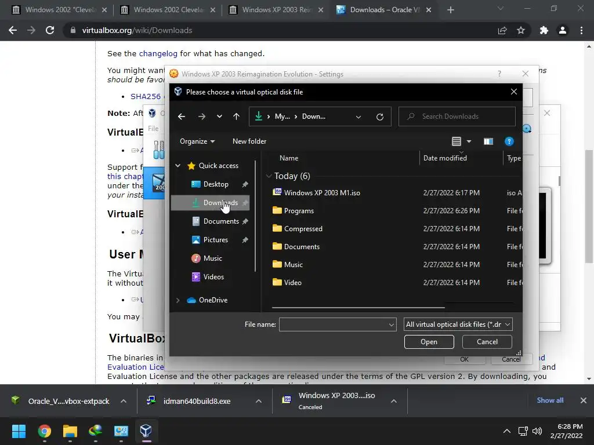
Task: Click the changelog link
Action: (158, 54)
